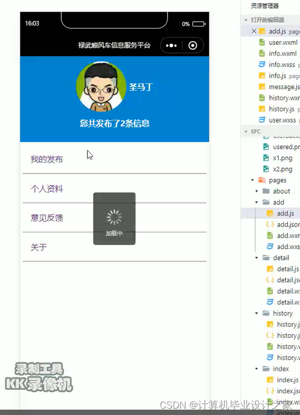Close the add.js open editor
This screenshot has height=415, width=300.
click(x=254, y=31)
